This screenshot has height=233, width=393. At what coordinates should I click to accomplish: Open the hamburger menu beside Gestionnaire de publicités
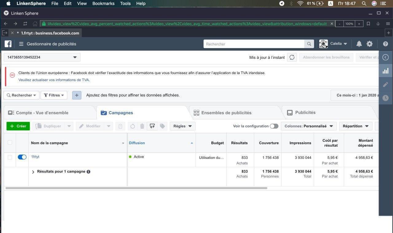(21, 44)
